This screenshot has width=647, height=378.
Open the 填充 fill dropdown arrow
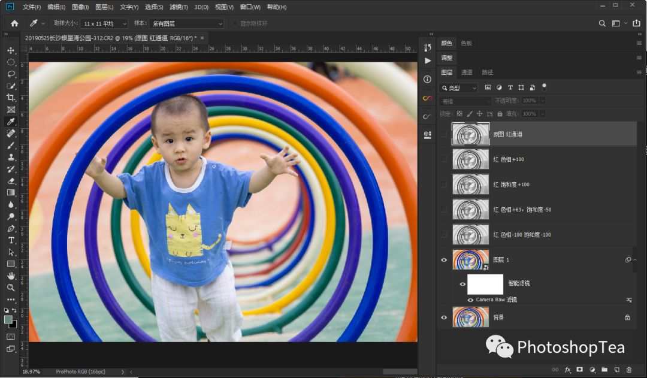point(543,114)
